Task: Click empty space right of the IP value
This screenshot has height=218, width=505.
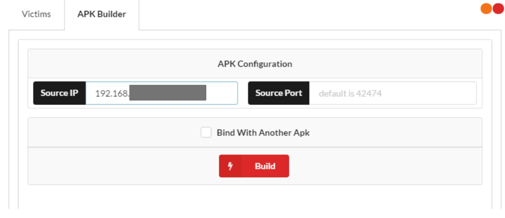Action: [x=222, y=93]
